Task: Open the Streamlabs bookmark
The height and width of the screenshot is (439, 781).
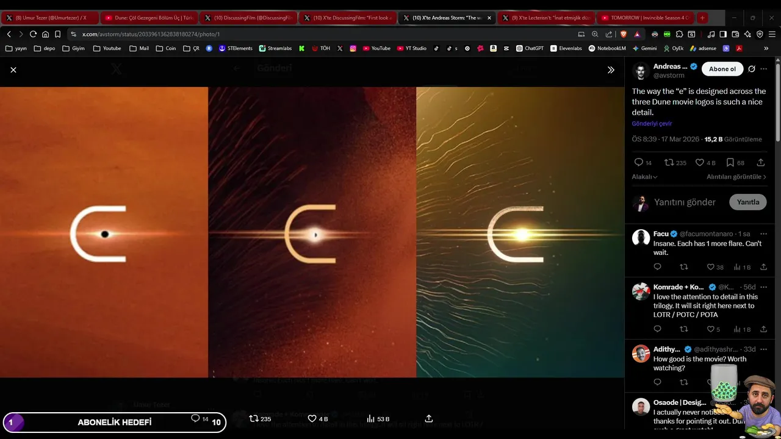Action: point(275,48)
